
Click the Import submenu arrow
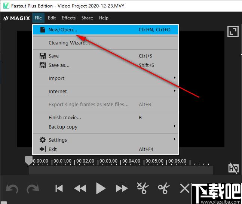pyautogui.click(x=175, y=77)
